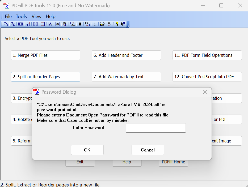Select the Header and Footer toolbar icon
Viewport: 248px width, 187px height.
coord(43,24)
